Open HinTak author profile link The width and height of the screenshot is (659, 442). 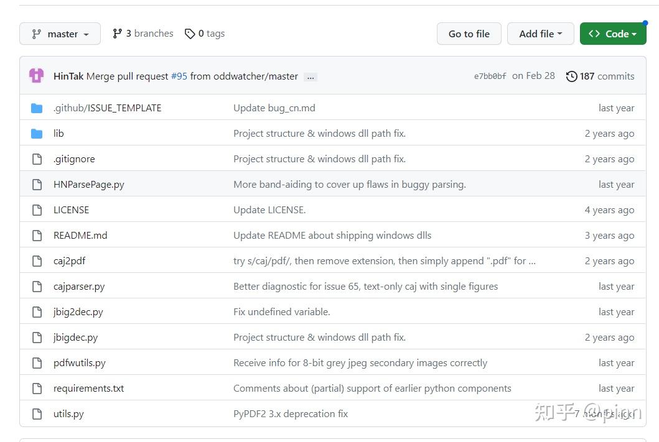pyautogui.click(x=68, y=76)
